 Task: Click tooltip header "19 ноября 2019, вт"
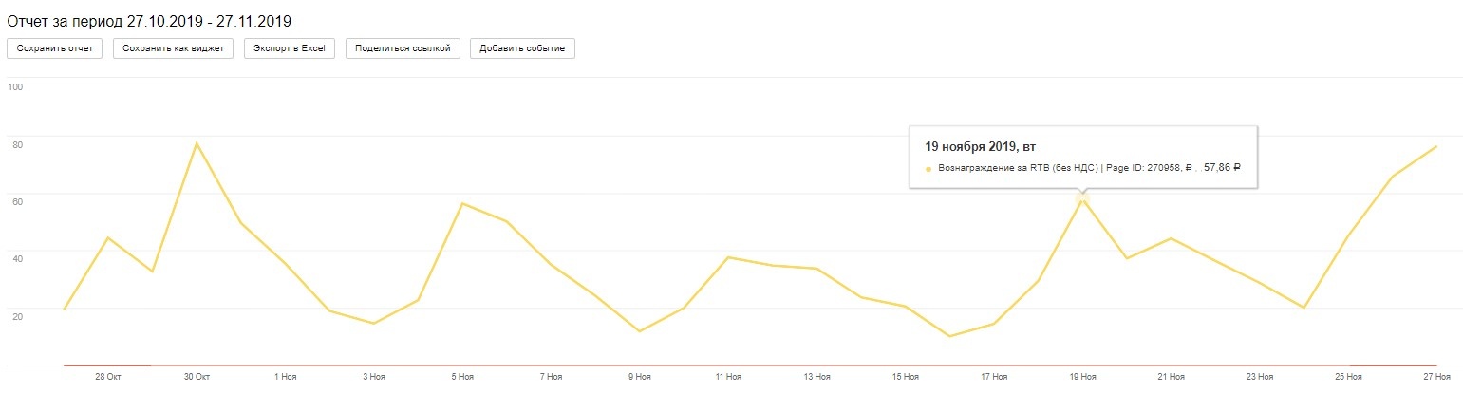click(981, 146)
